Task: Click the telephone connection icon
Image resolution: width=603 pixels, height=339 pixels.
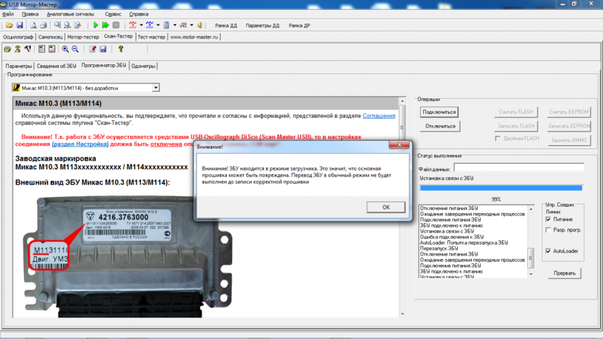Action: pos(7,49)
